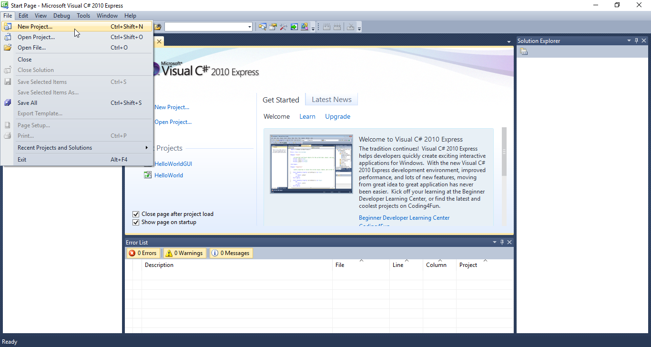
Task: Click the second grayed-out uncomment toolbar icon
Action: click(337, 27)
